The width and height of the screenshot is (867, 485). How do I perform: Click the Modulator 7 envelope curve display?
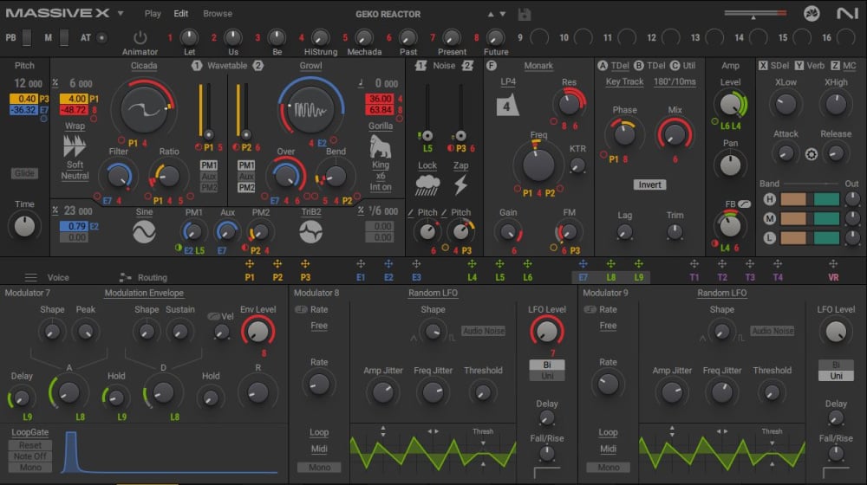(x=169, y=453)
